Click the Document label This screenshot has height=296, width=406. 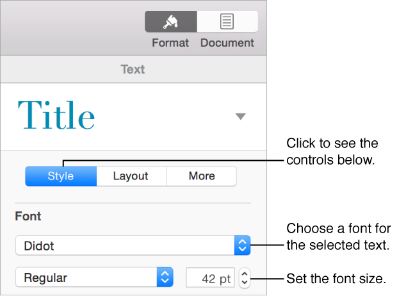click(x=227, y=43)
